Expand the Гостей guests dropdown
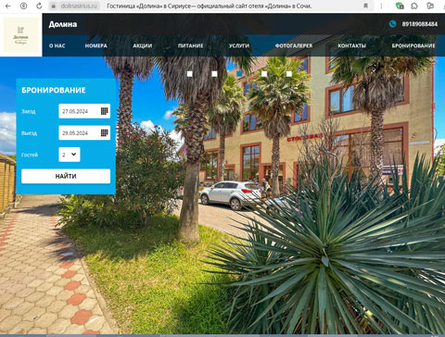 (70, 155)
